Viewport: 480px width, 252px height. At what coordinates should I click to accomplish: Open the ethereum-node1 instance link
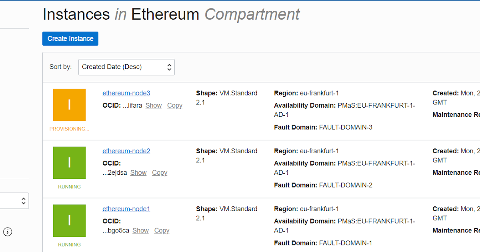coord(126,209)
